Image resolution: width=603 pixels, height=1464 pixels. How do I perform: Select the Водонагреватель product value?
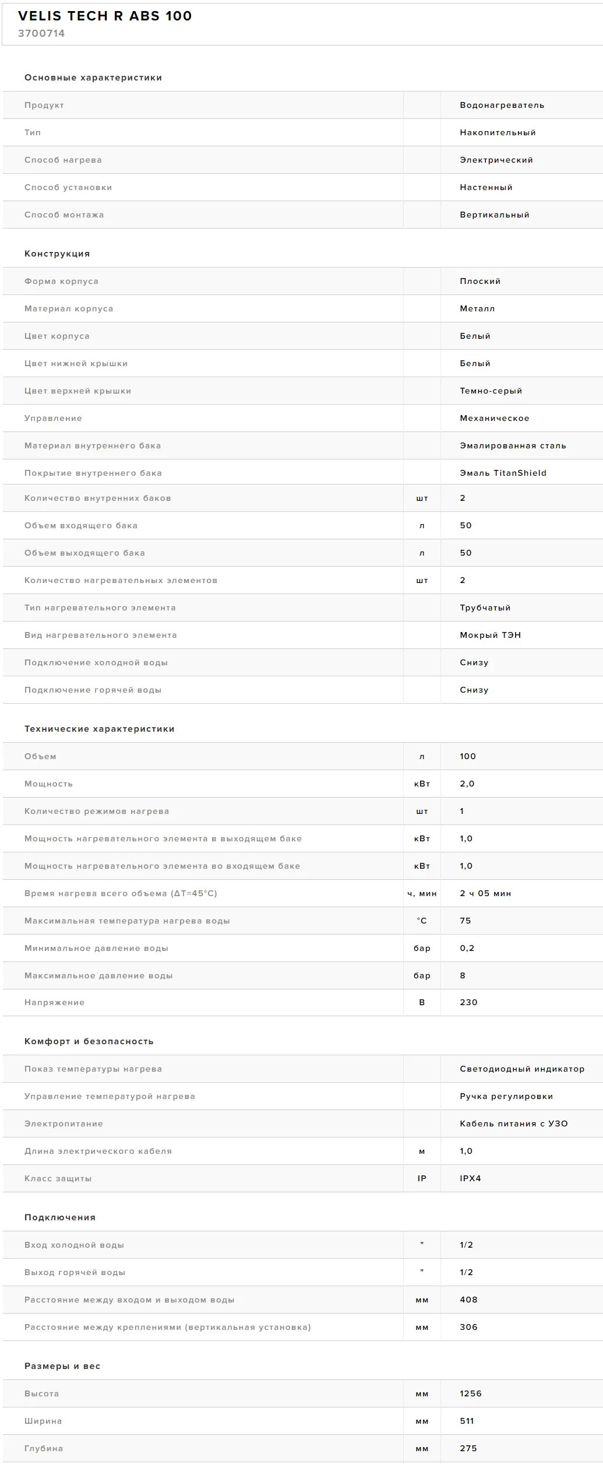[x=502, y=106]
